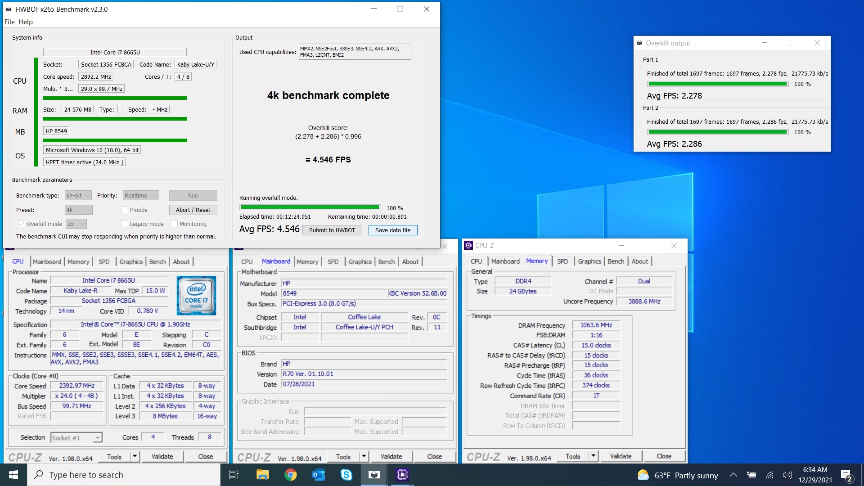Click the Intel Core i7 8665U system info field
Image resolution: width=864 pixels, height=486 pixels.
point(115,52)
